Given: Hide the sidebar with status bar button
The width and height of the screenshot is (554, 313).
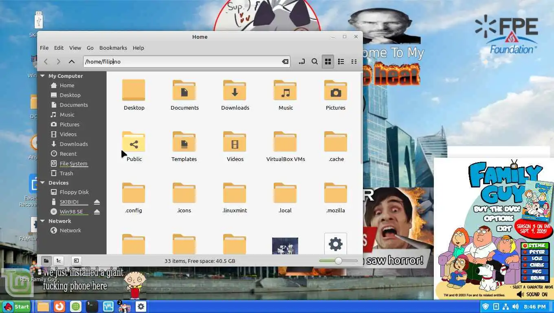Looking at the screenshot, I should tap(76, 261).
